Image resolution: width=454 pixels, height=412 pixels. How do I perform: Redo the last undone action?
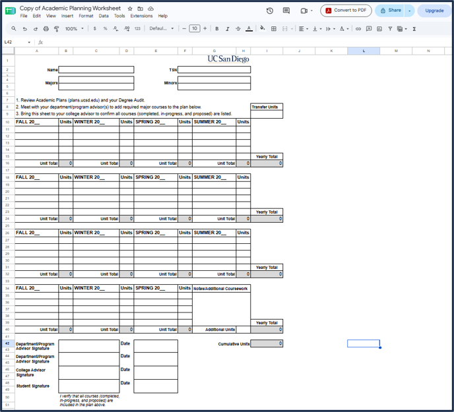36,28
